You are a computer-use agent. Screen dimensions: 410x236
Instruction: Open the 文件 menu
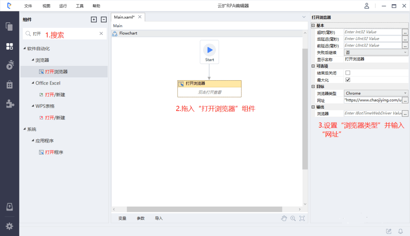click(x=28, y=6)
